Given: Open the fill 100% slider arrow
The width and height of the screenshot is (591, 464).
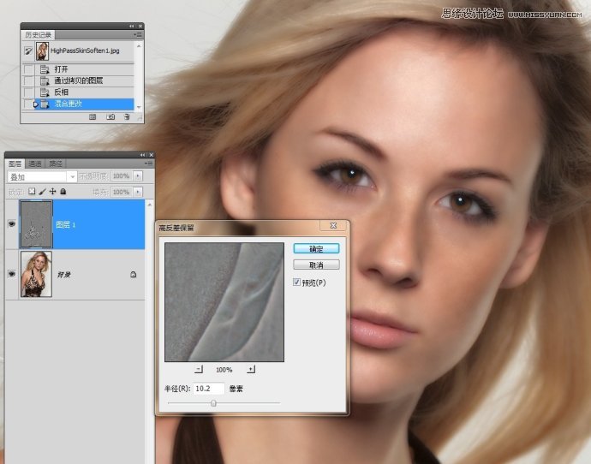Looking at the screenshot, I should coord(138,192).
